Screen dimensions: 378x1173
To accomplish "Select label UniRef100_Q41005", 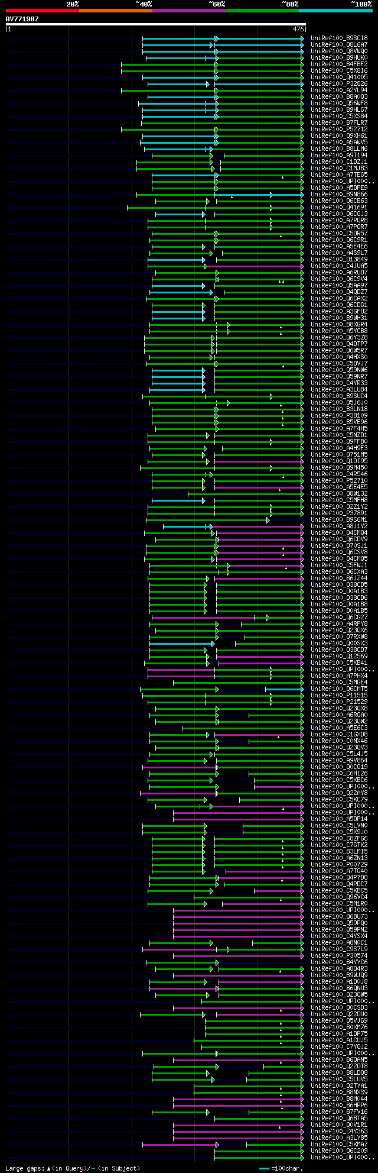I will [x=339, y=77].
